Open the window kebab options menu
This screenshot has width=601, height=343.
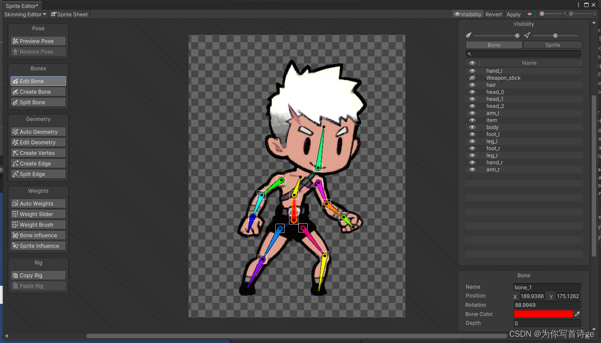click(579, 5)
